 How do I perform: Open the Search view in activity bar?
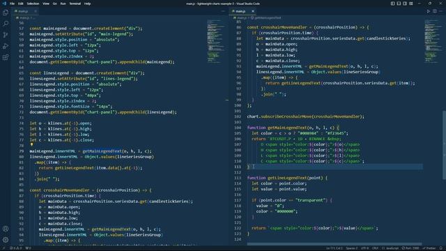[x=6, y=24]
